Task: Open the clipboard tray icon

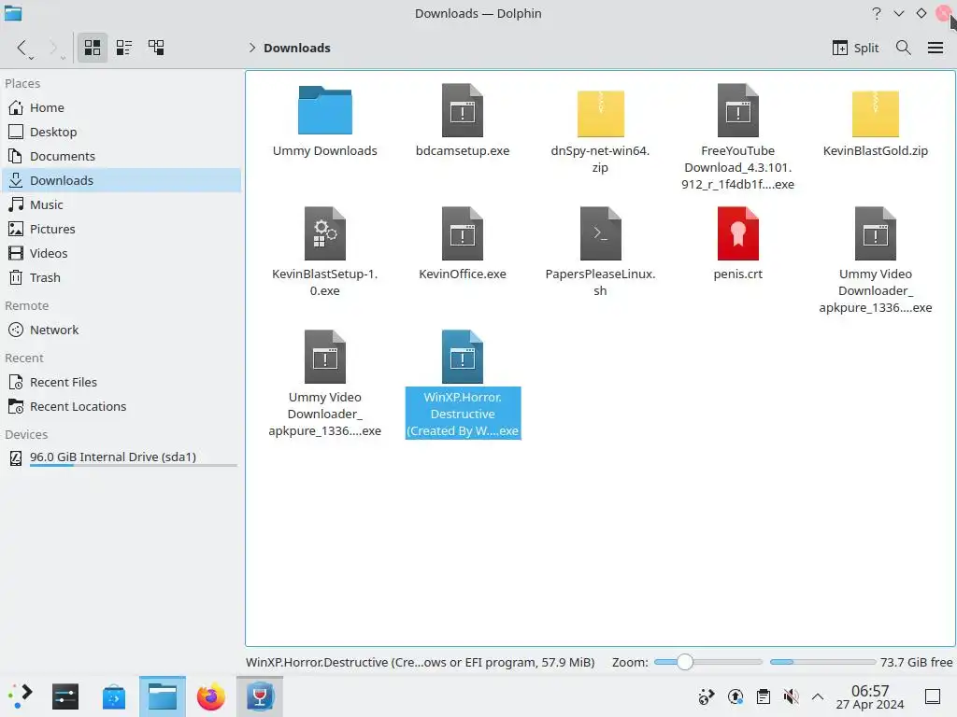Action: pyautogui.click(x=763, y=696)
